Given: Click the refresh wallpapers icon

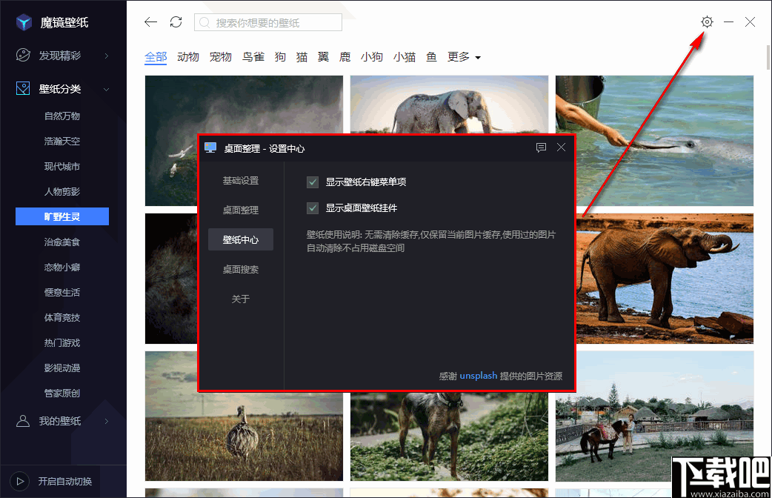Looking at the screenshot, I should pos(176,22).
